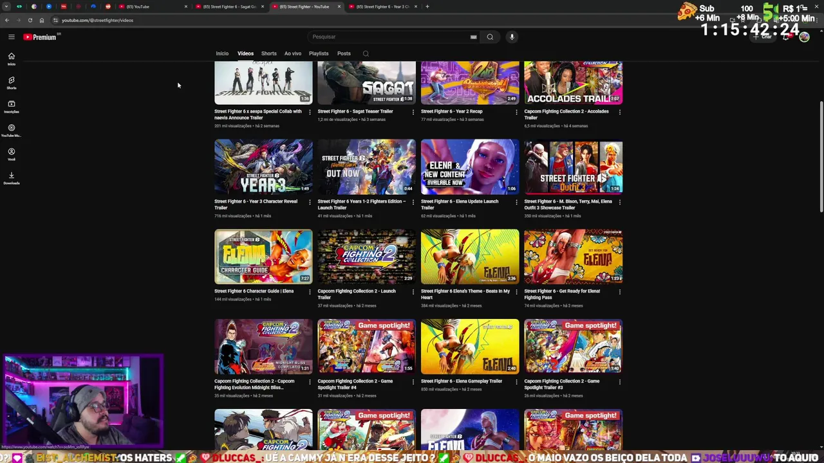Open the Street Fighter 6 - Year 2 Recap link
Image resolution: width=824 pixels, height=463 pixels.
coord(451,111)
